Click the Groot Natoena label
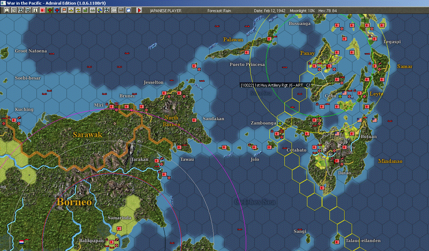Viewport: 429px width, 251px height. 31,51
